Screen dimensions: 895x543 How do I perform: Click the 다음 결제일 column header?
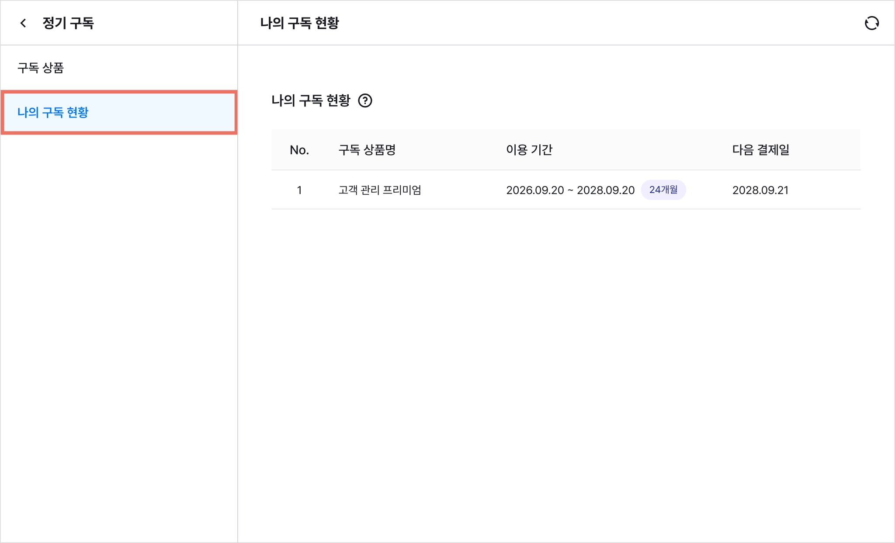click(760, 150)
